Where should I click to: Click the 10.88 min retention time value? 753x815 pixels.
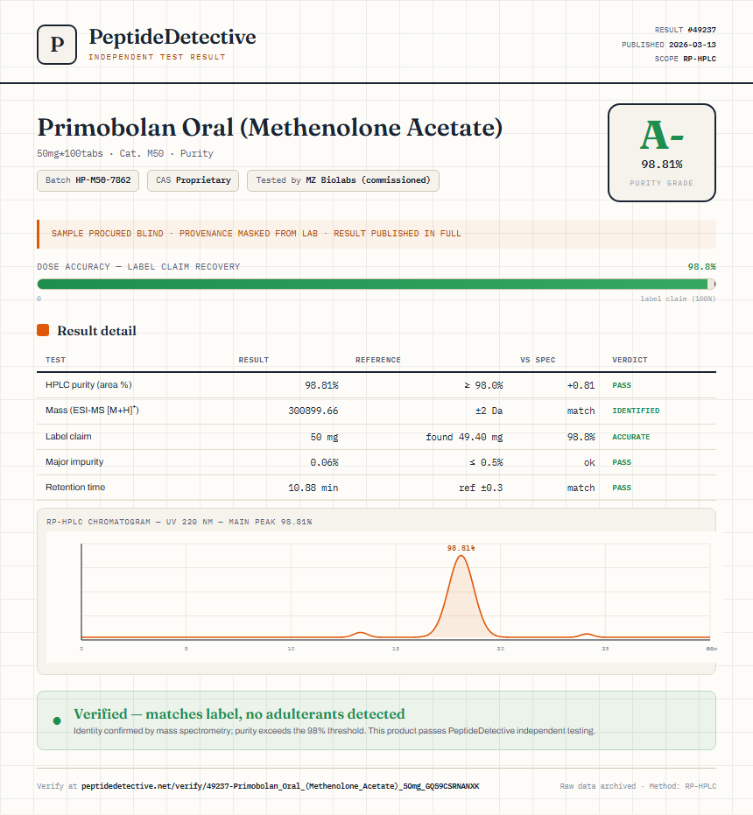pos(313,488)
